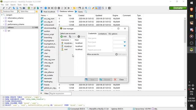Click the User name input field
The height and width of the screenshot is (110, 196).
pyautogui.click(x=119, y=38)
